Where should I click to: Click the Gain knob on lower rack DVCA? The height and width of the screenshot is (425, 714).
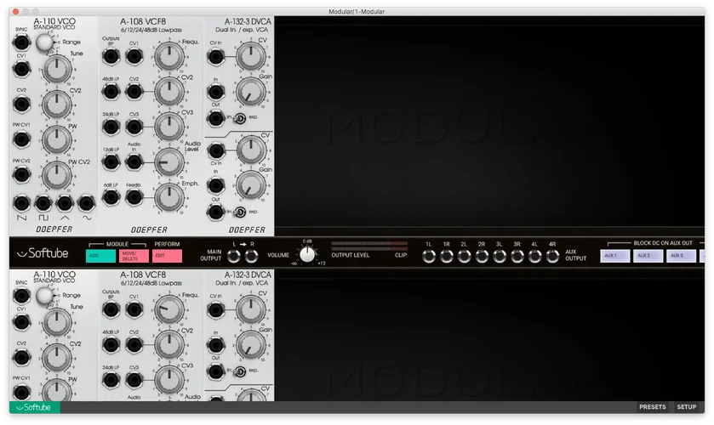click(x=250, y=344)
